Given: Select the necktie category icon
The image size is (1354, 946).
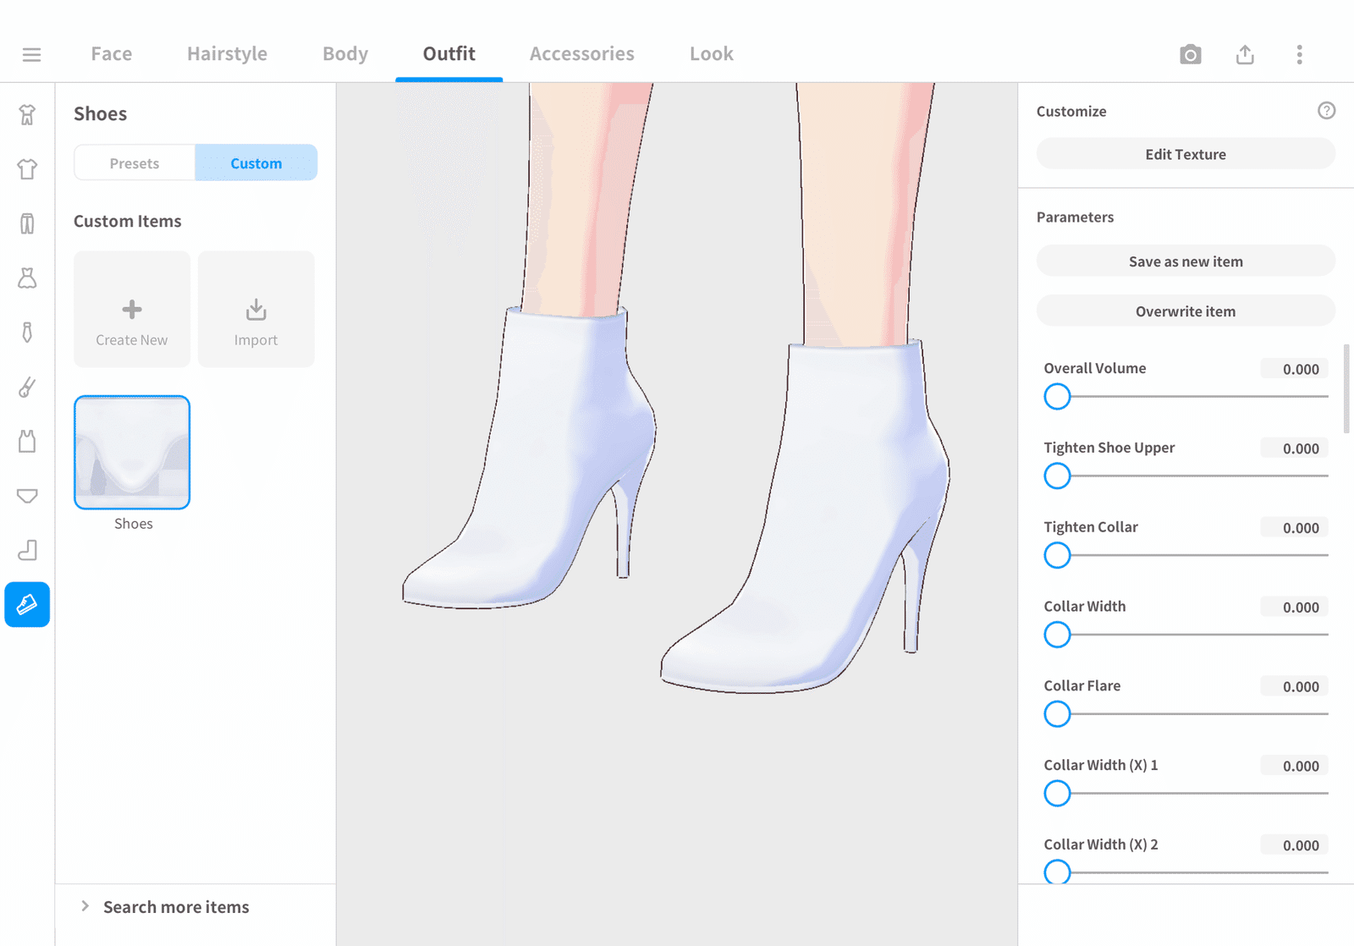Looking at the screenshot, I should (x=27, y=333).
